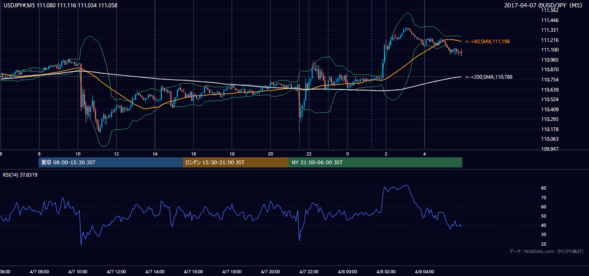The height and width of the screenshot is (276, 589).
Task: Click the 4/7 16:00 bottom time label
Action: click(x=194, y=271)
